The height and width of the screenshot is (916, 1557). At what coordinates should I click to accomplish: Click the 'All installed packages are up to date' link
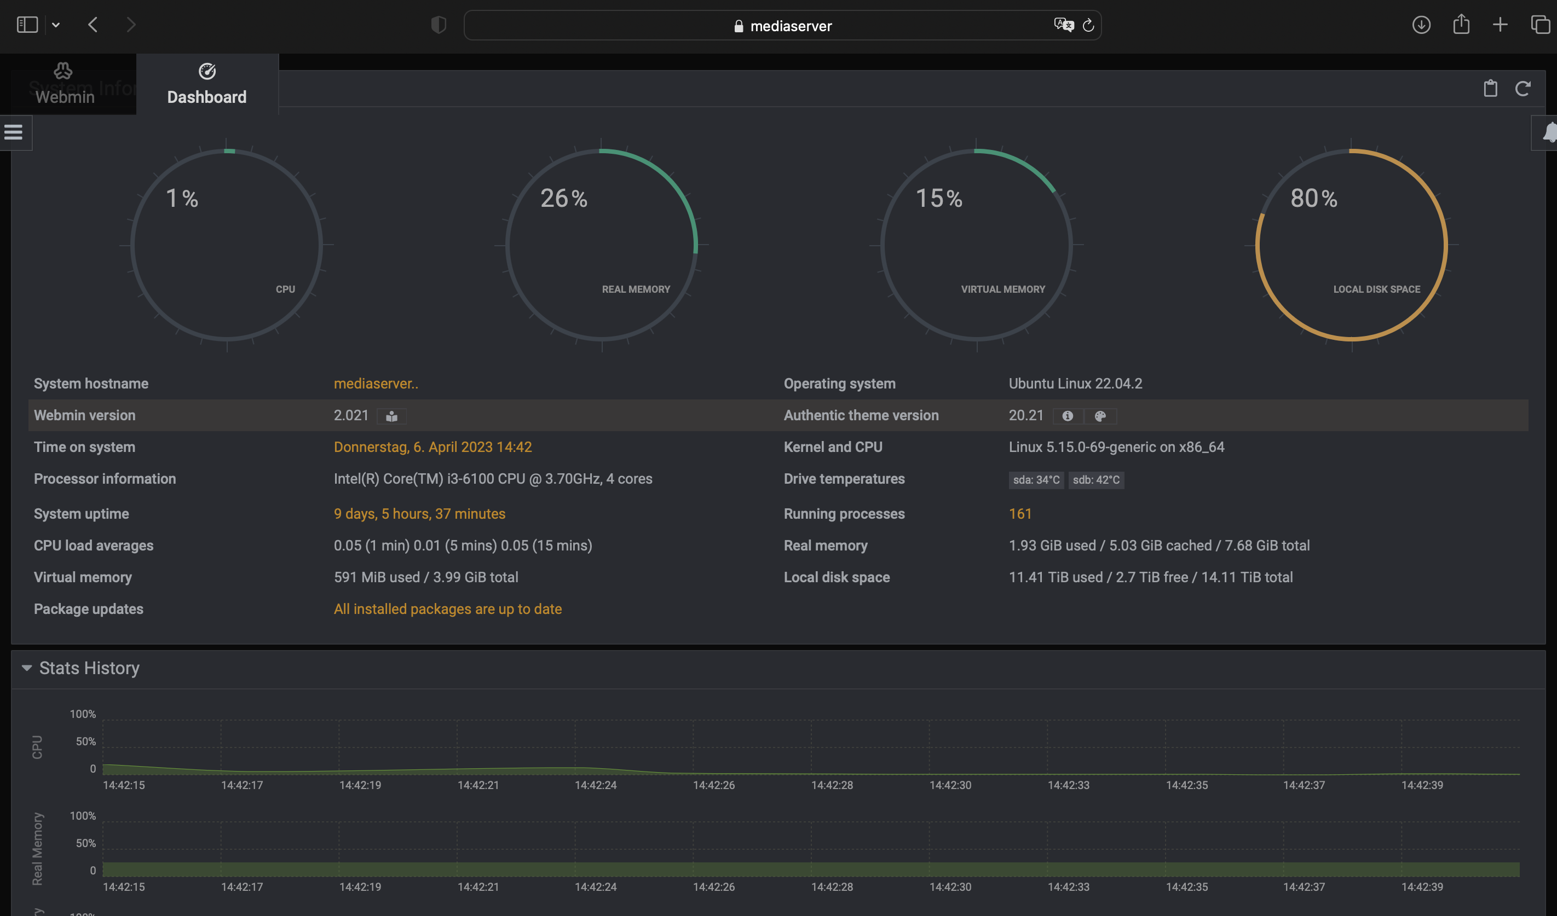pos(447,609)
